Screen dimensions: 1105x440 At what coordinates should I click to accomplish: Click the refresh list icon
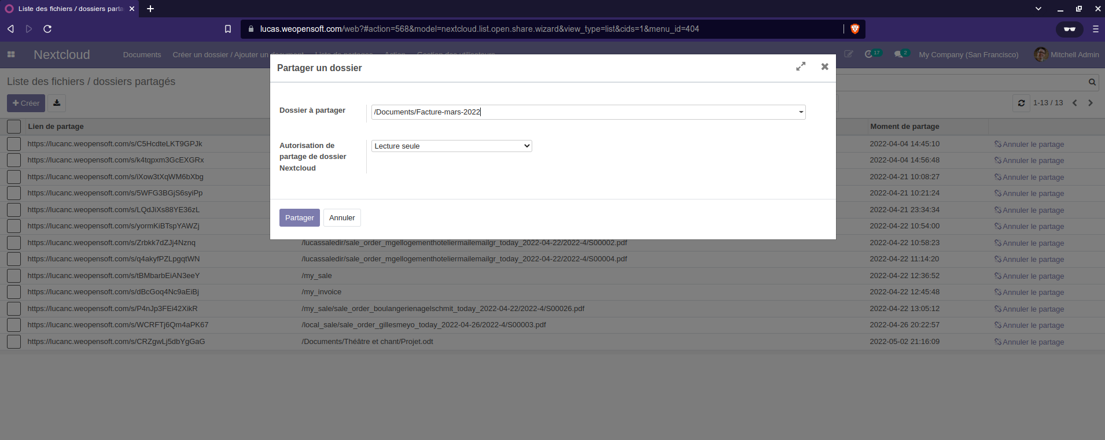tap(1021, 103)
